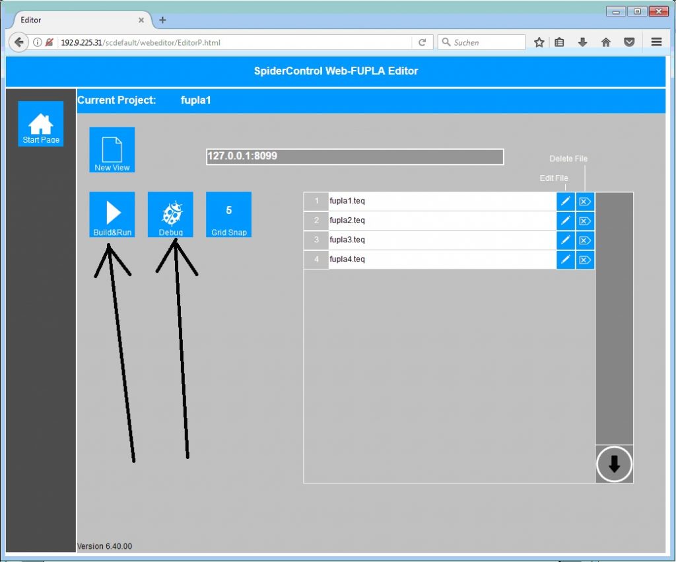The width and height of the screenshot is (676, 562).
Task: Delete fupla4.teq using its X icon
Action: (x=585, y=260)
